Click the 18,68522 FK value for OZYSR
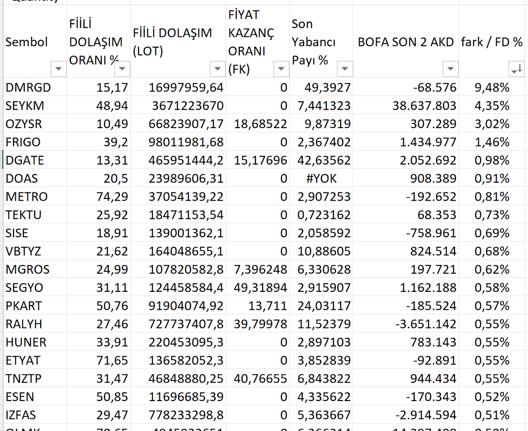The height and width of the screenshot is (431, 528). tap(257, 124)
